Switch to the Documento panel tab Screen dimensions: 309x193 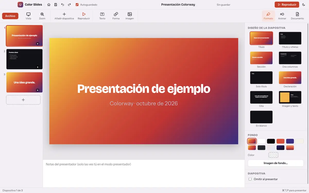click(x=297, y=16)
